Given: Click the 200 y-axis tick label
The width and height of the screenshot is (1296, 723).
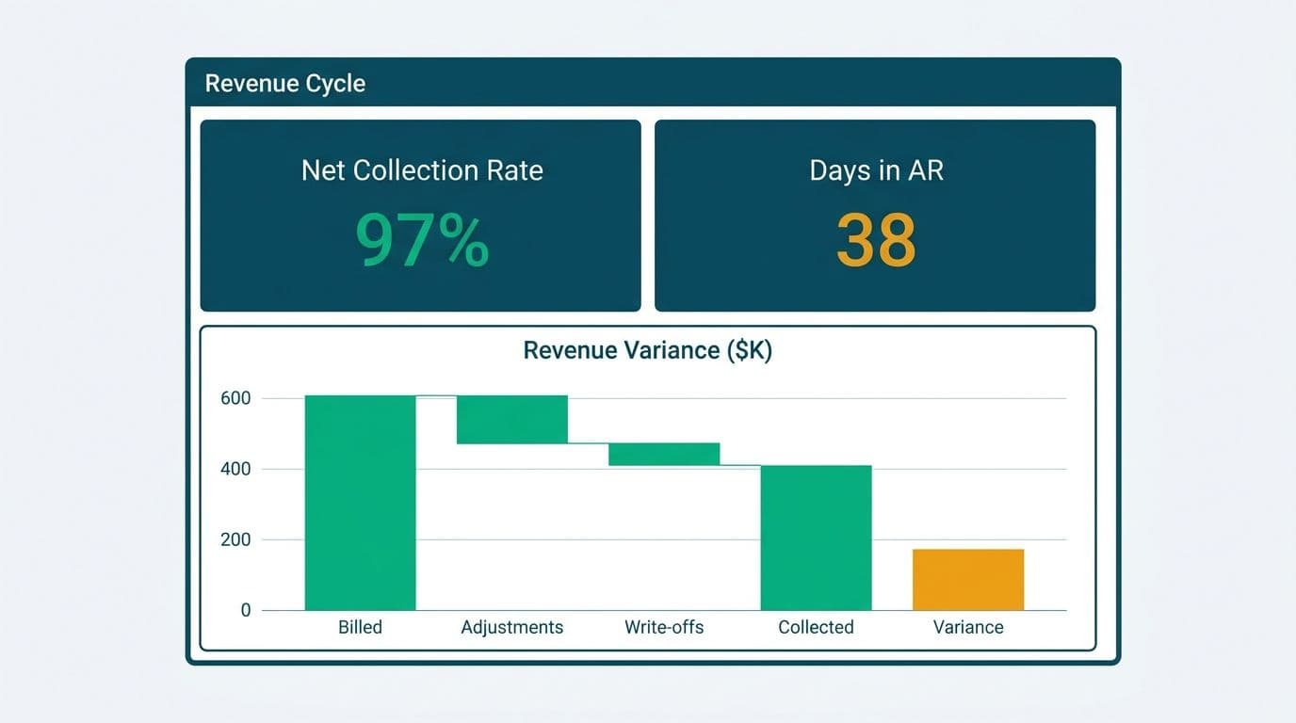Looking at the screenshot, I should [235, 539].
